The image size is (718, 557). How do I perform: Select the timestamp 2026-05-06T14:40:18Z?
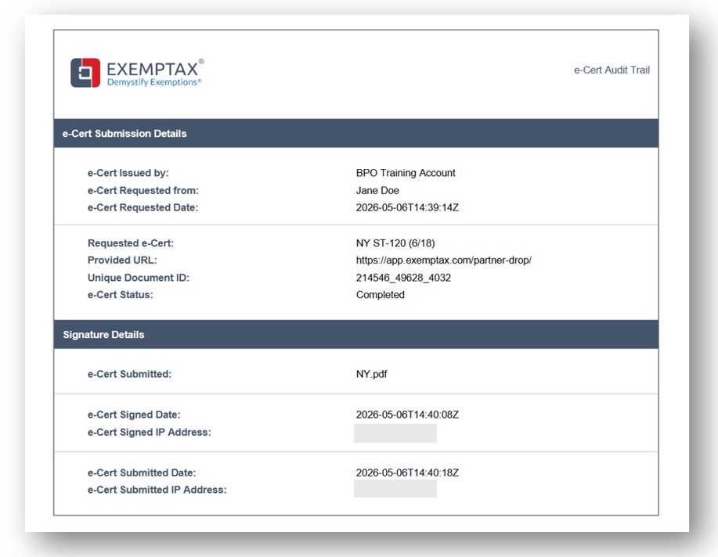(x=407, y=473)
